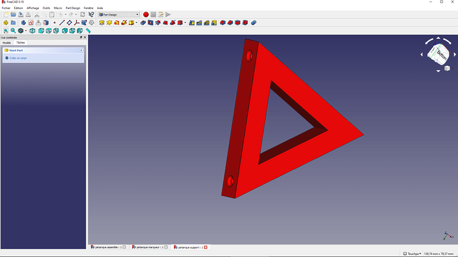Select the Mirrored transformation tool
Screen dimensions: 458x257
coord(192,23)
